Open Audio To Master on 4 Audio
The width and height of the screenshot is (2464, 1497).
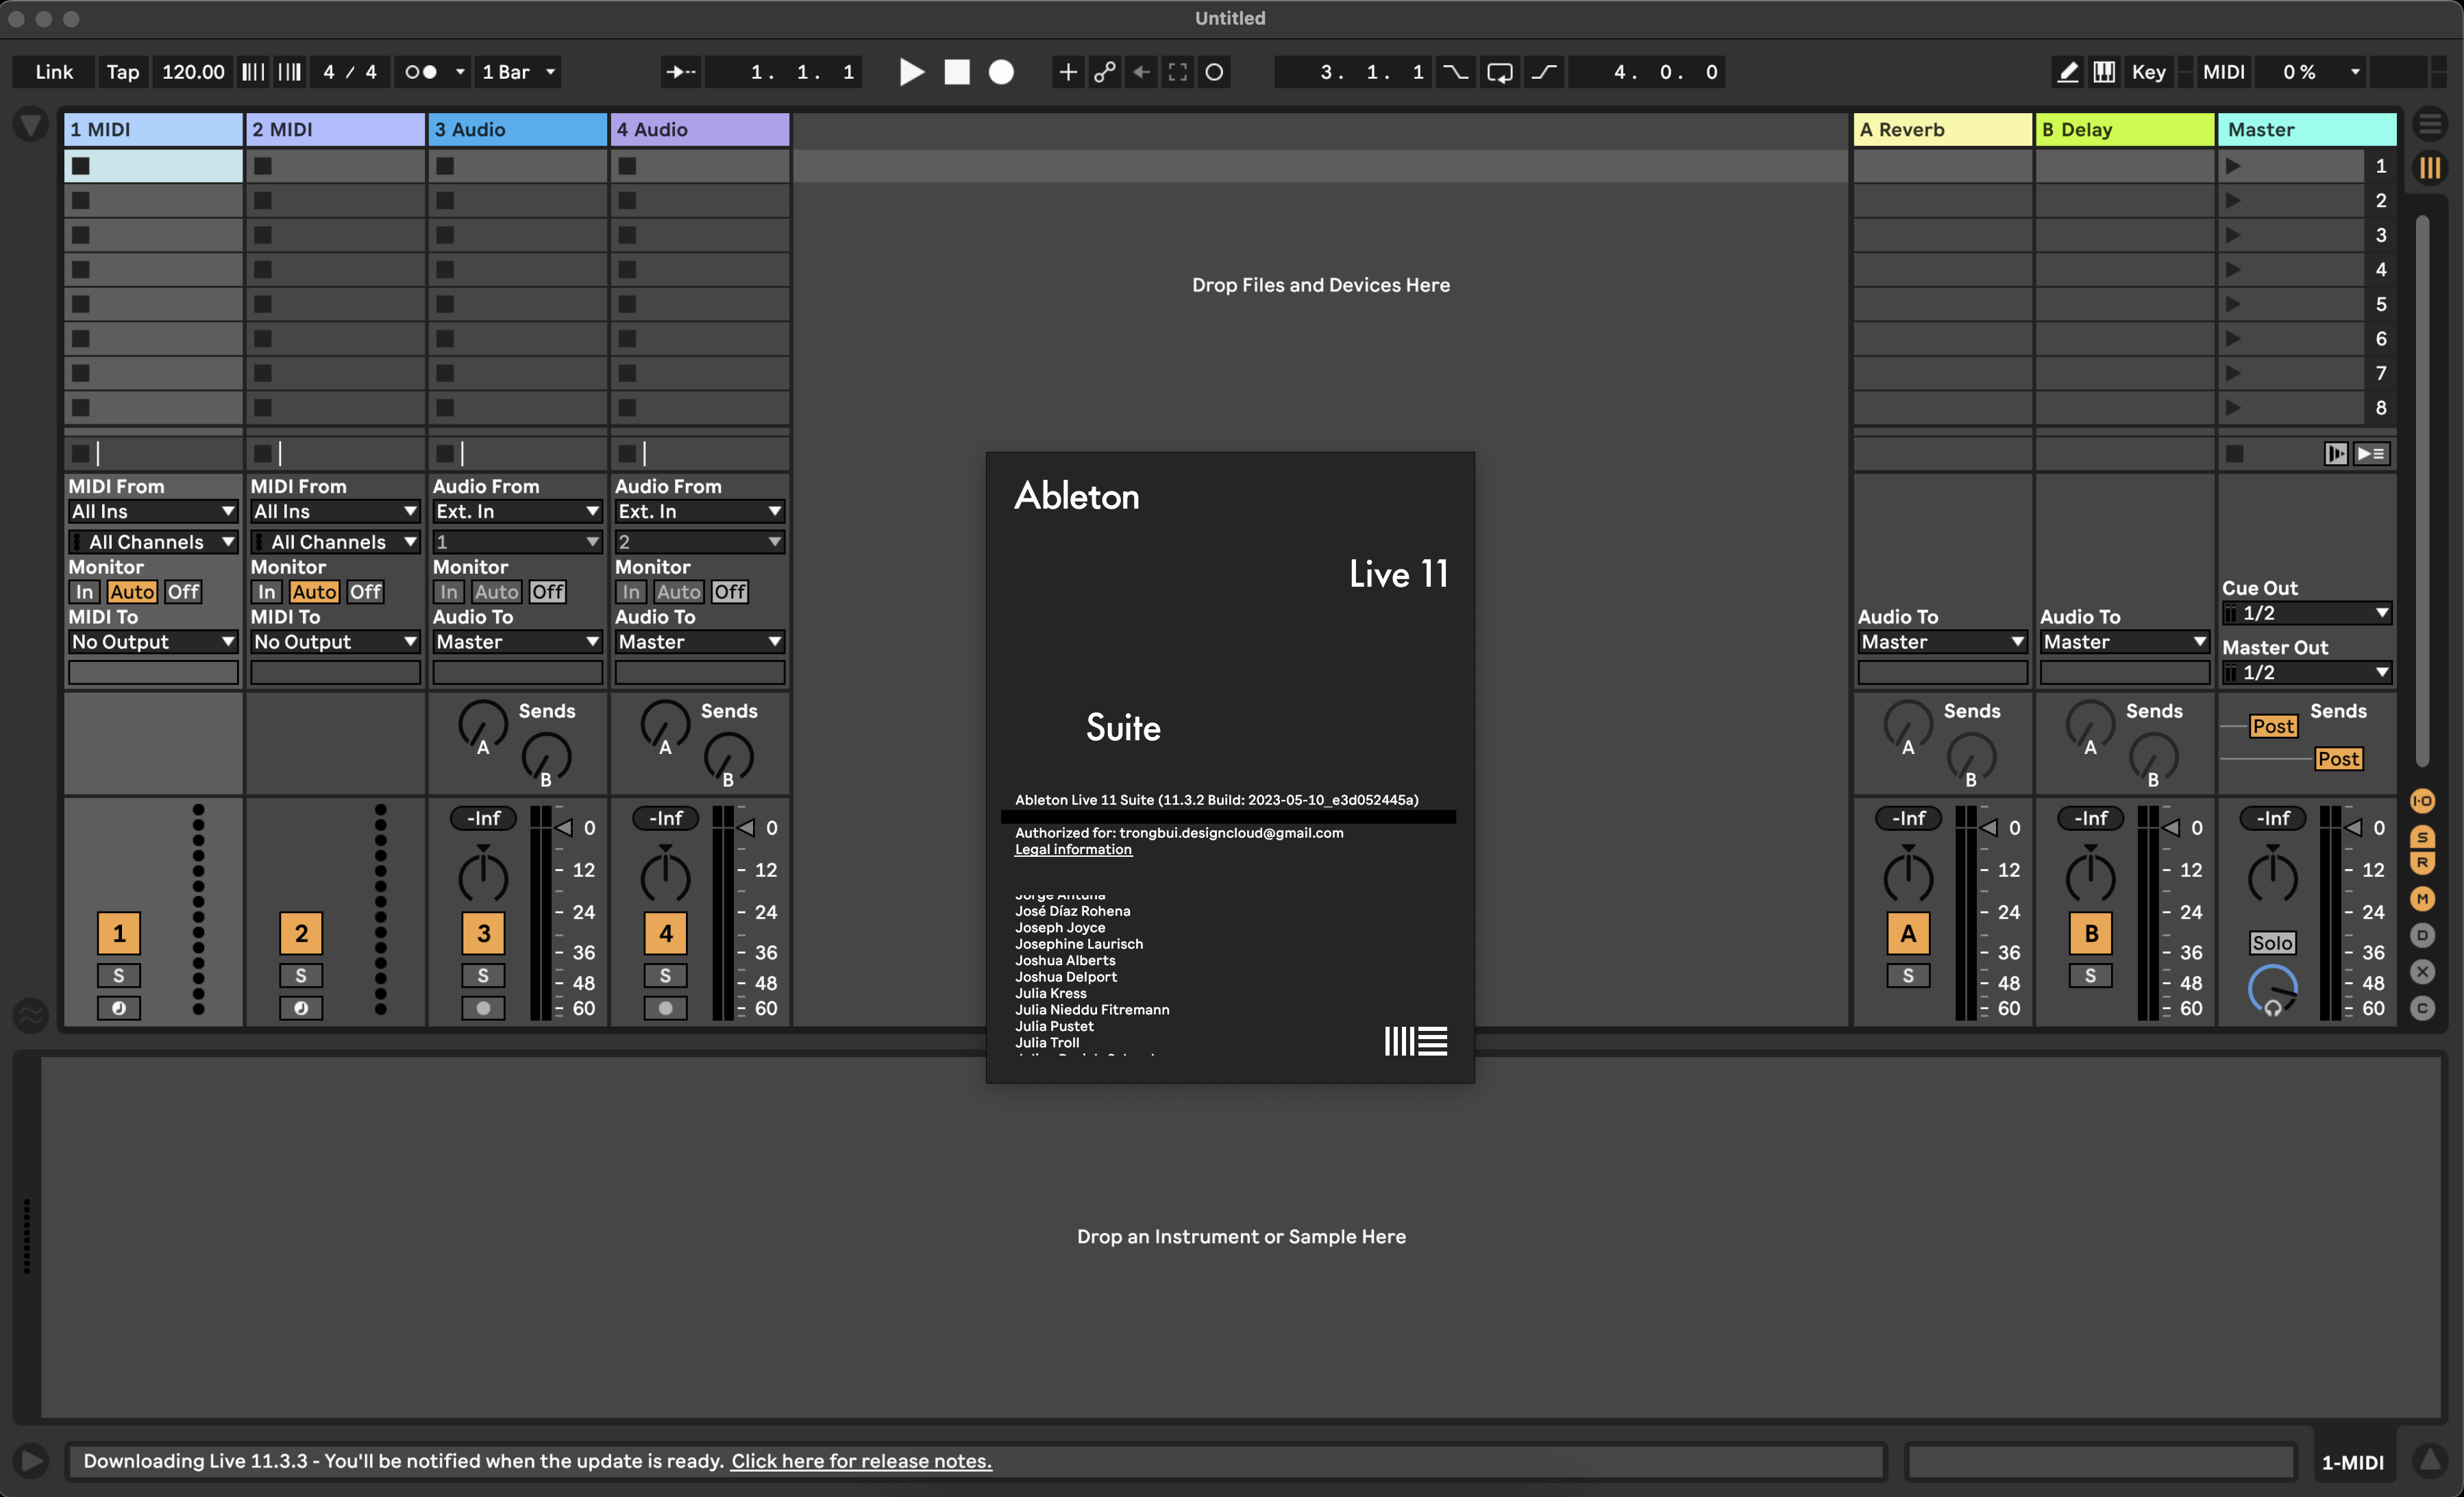699,642
